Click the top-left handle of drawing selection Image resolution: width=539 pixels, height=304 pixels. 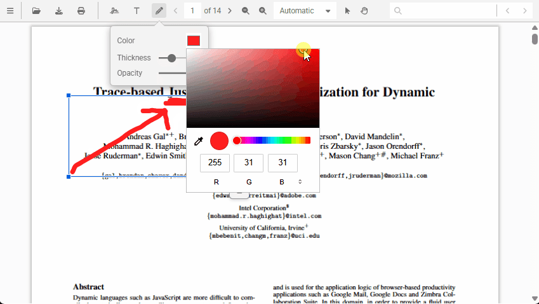click(x=69, y=95)
